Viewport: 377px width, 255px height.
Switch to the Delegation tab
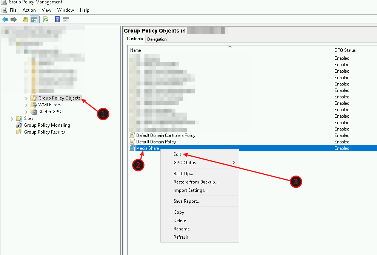pyautogui.click(x=157, y=39)
